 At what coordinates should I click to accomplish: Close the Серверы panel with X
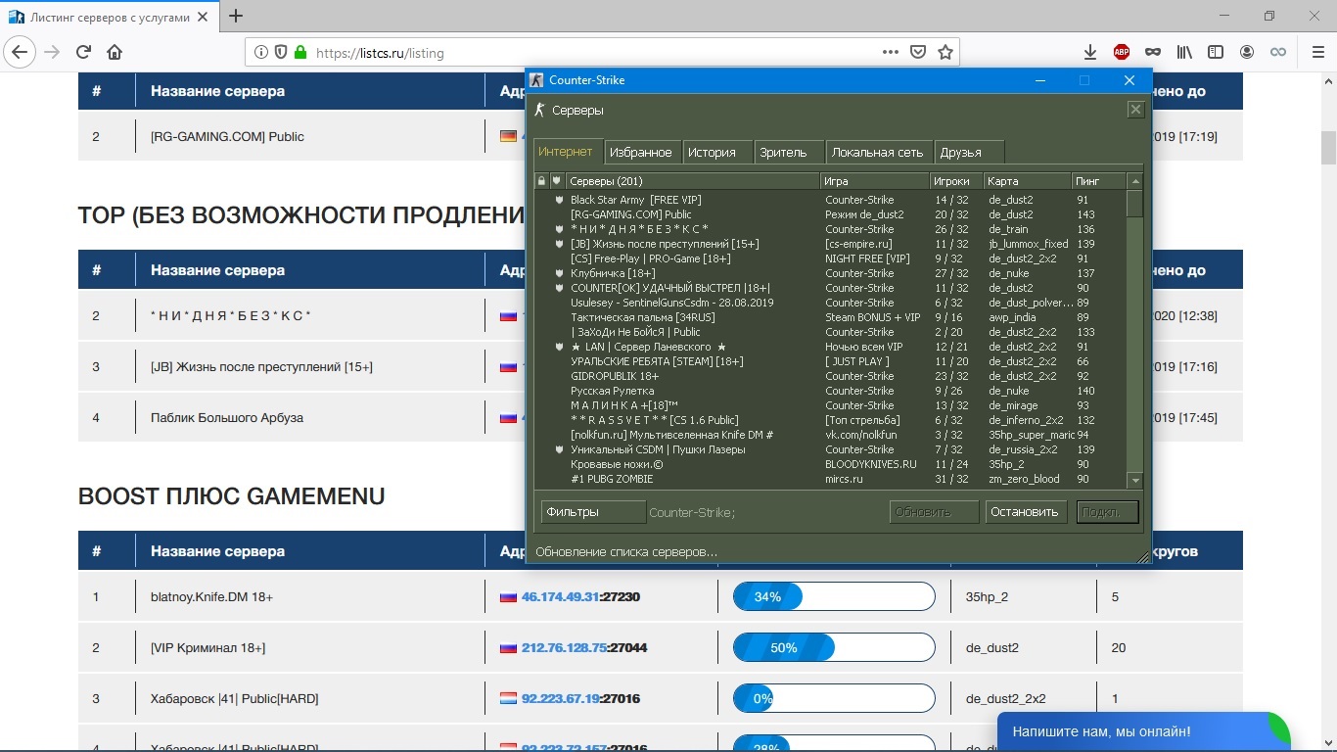[x=1135, y=110]
